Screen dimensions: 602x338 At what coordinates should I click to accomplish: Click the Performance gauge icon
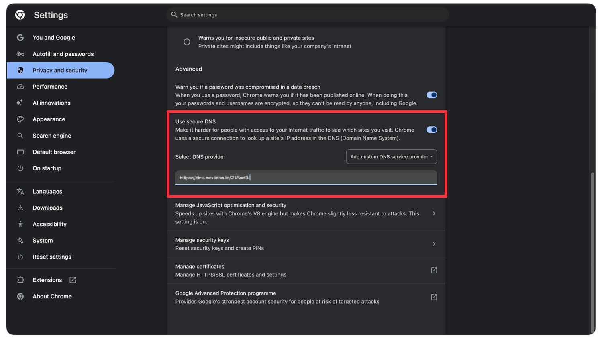tap(20, 87)
